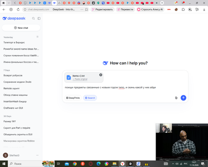Open Microsoft Edge from the taskbar
Screen dimensions: 208x167
(x=99, y=164)
